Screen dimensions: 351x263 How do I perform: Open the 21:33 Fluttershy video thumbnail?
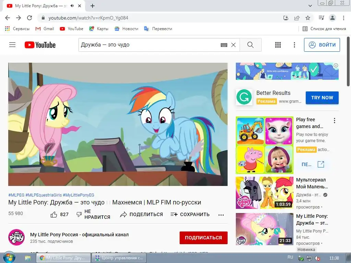pos(265,229)
